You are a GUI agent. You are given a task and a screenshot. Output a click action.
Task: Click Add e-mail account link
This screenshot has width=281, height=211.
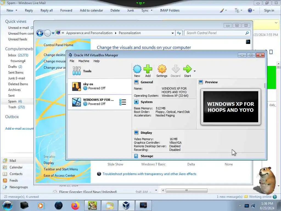(x=19, y=129)
